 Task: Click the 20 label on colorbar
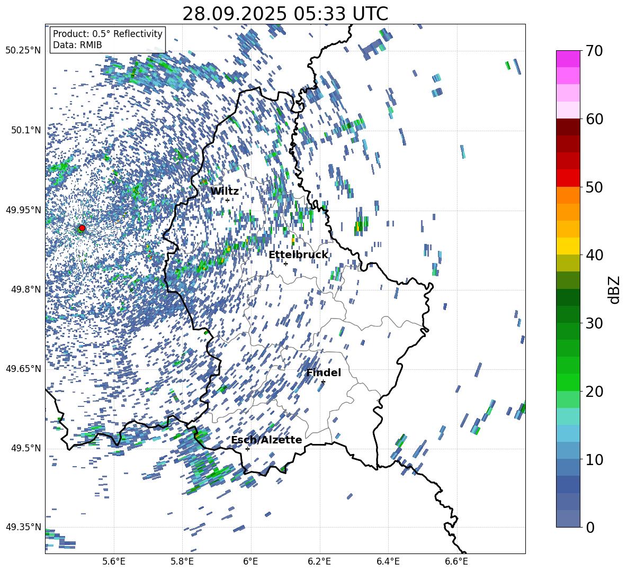pyautogui.click(x=594, y=392)
